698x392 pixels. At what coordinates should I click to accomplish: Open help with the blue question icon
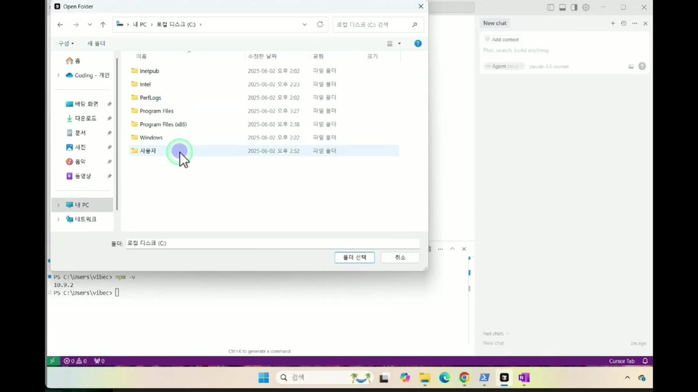click(x=418, y=44)
